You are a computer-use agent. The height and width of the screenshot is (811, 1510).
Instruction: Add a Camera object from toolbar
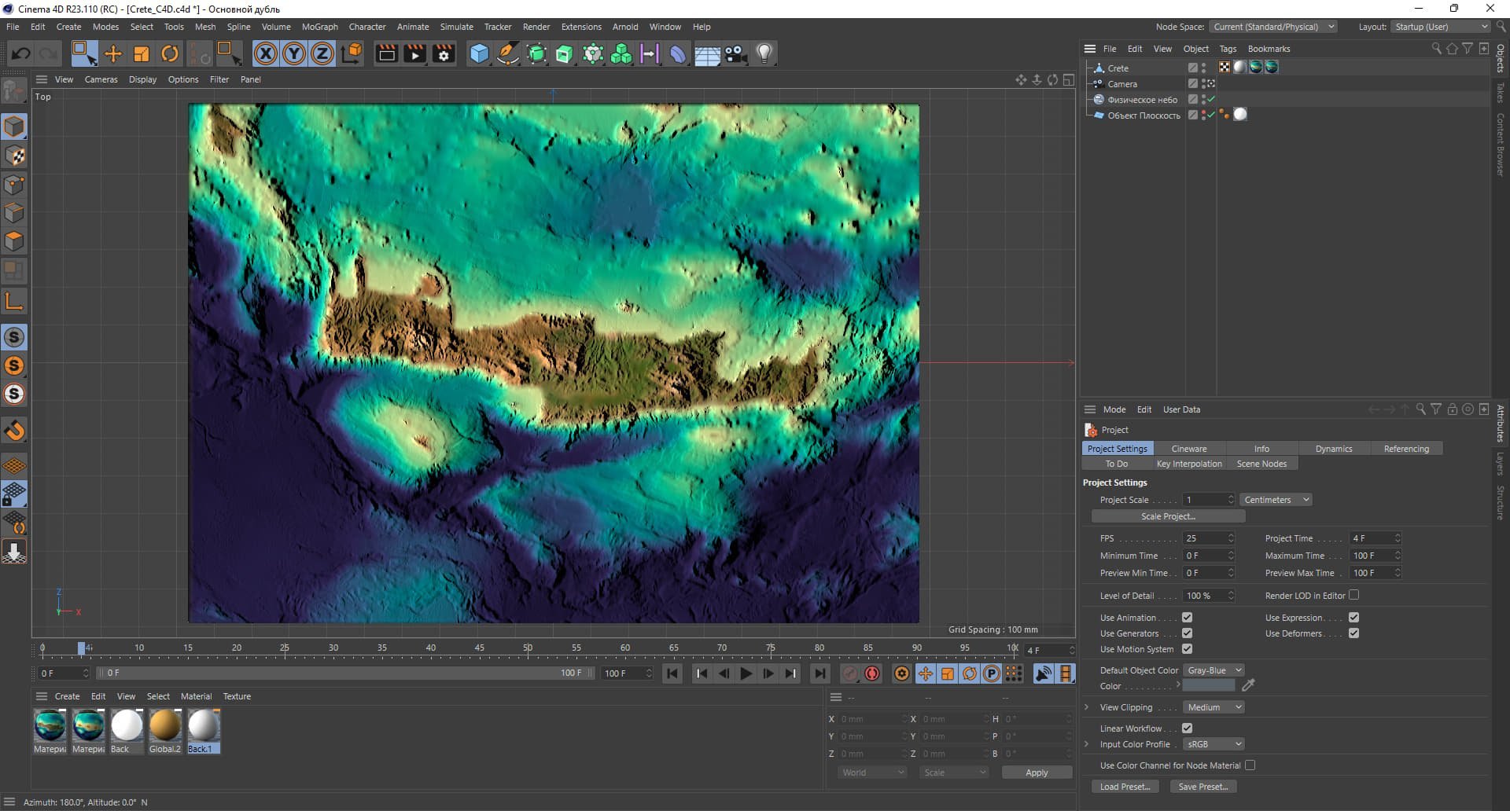click(x=736, y=53)
